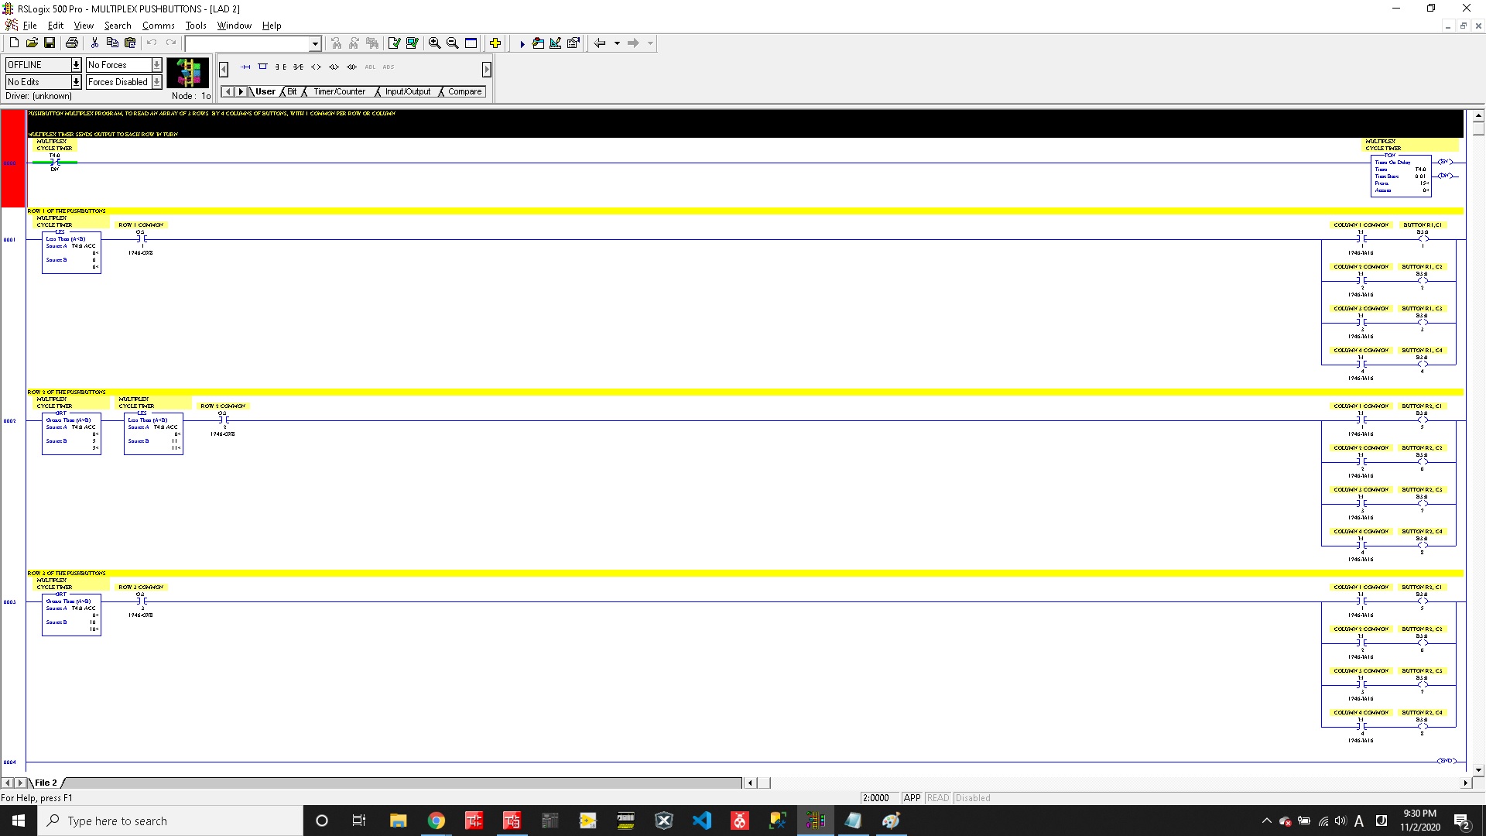
Task: Open the No Forces dropdown
Action: click(x=156, y=65)
